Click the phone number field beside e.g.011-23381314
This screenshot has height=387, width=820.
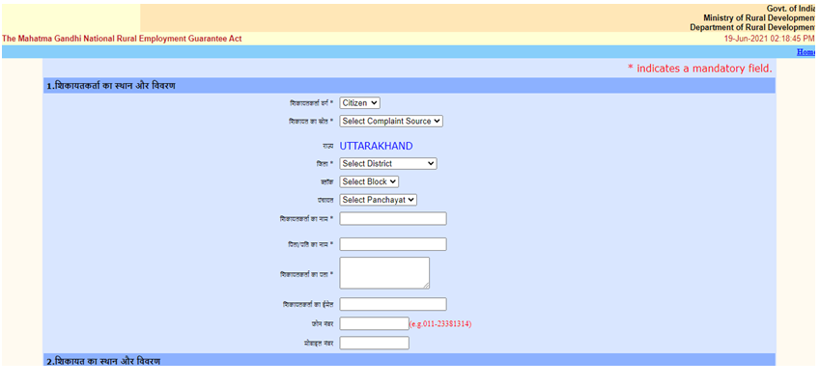click(x=374, y=323)
